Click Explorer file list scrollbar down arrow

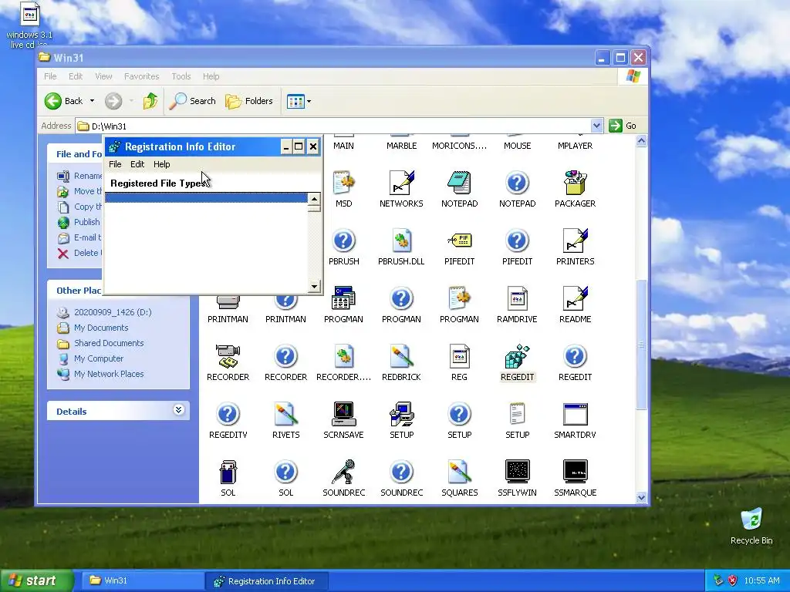pos(641,497)
